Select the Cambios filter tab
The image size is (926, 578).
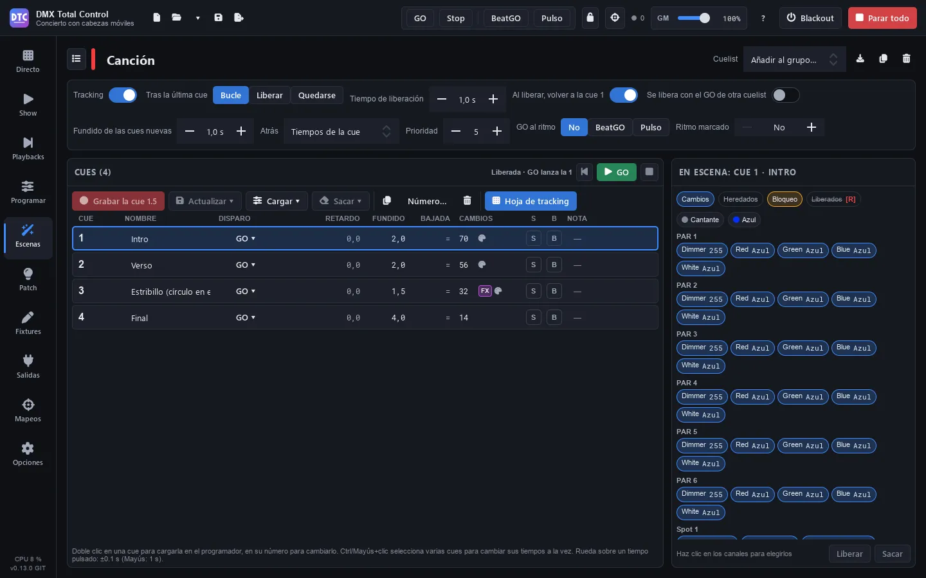[695, 199]
